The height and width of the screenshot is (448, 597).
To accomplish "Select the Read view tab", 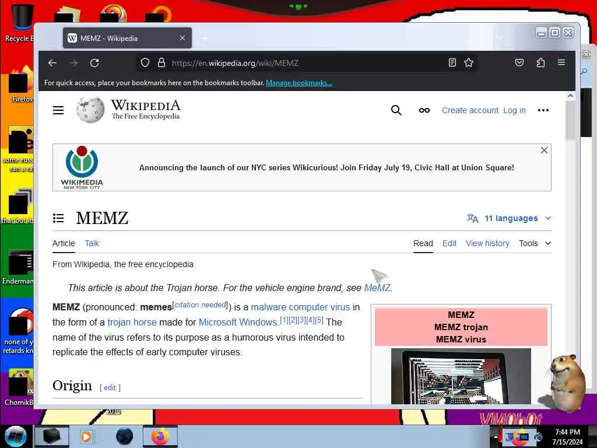I will point(423,243).
